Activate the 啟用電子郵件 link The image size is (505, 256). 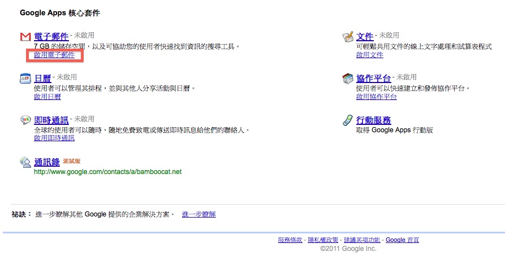coord(54,55)
